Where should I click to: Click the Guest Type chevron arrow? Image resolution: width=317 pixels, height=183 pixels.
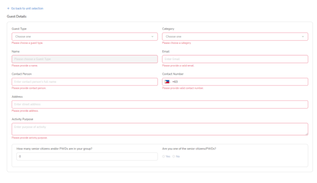click(x=152, y=37)
